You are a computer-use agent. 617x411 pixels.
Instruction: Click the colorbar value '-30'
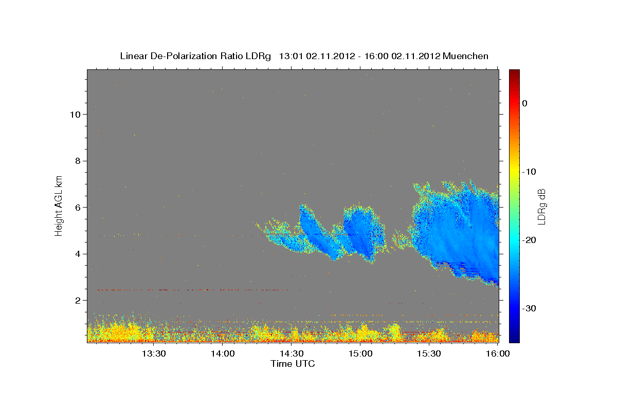[530, 308]
